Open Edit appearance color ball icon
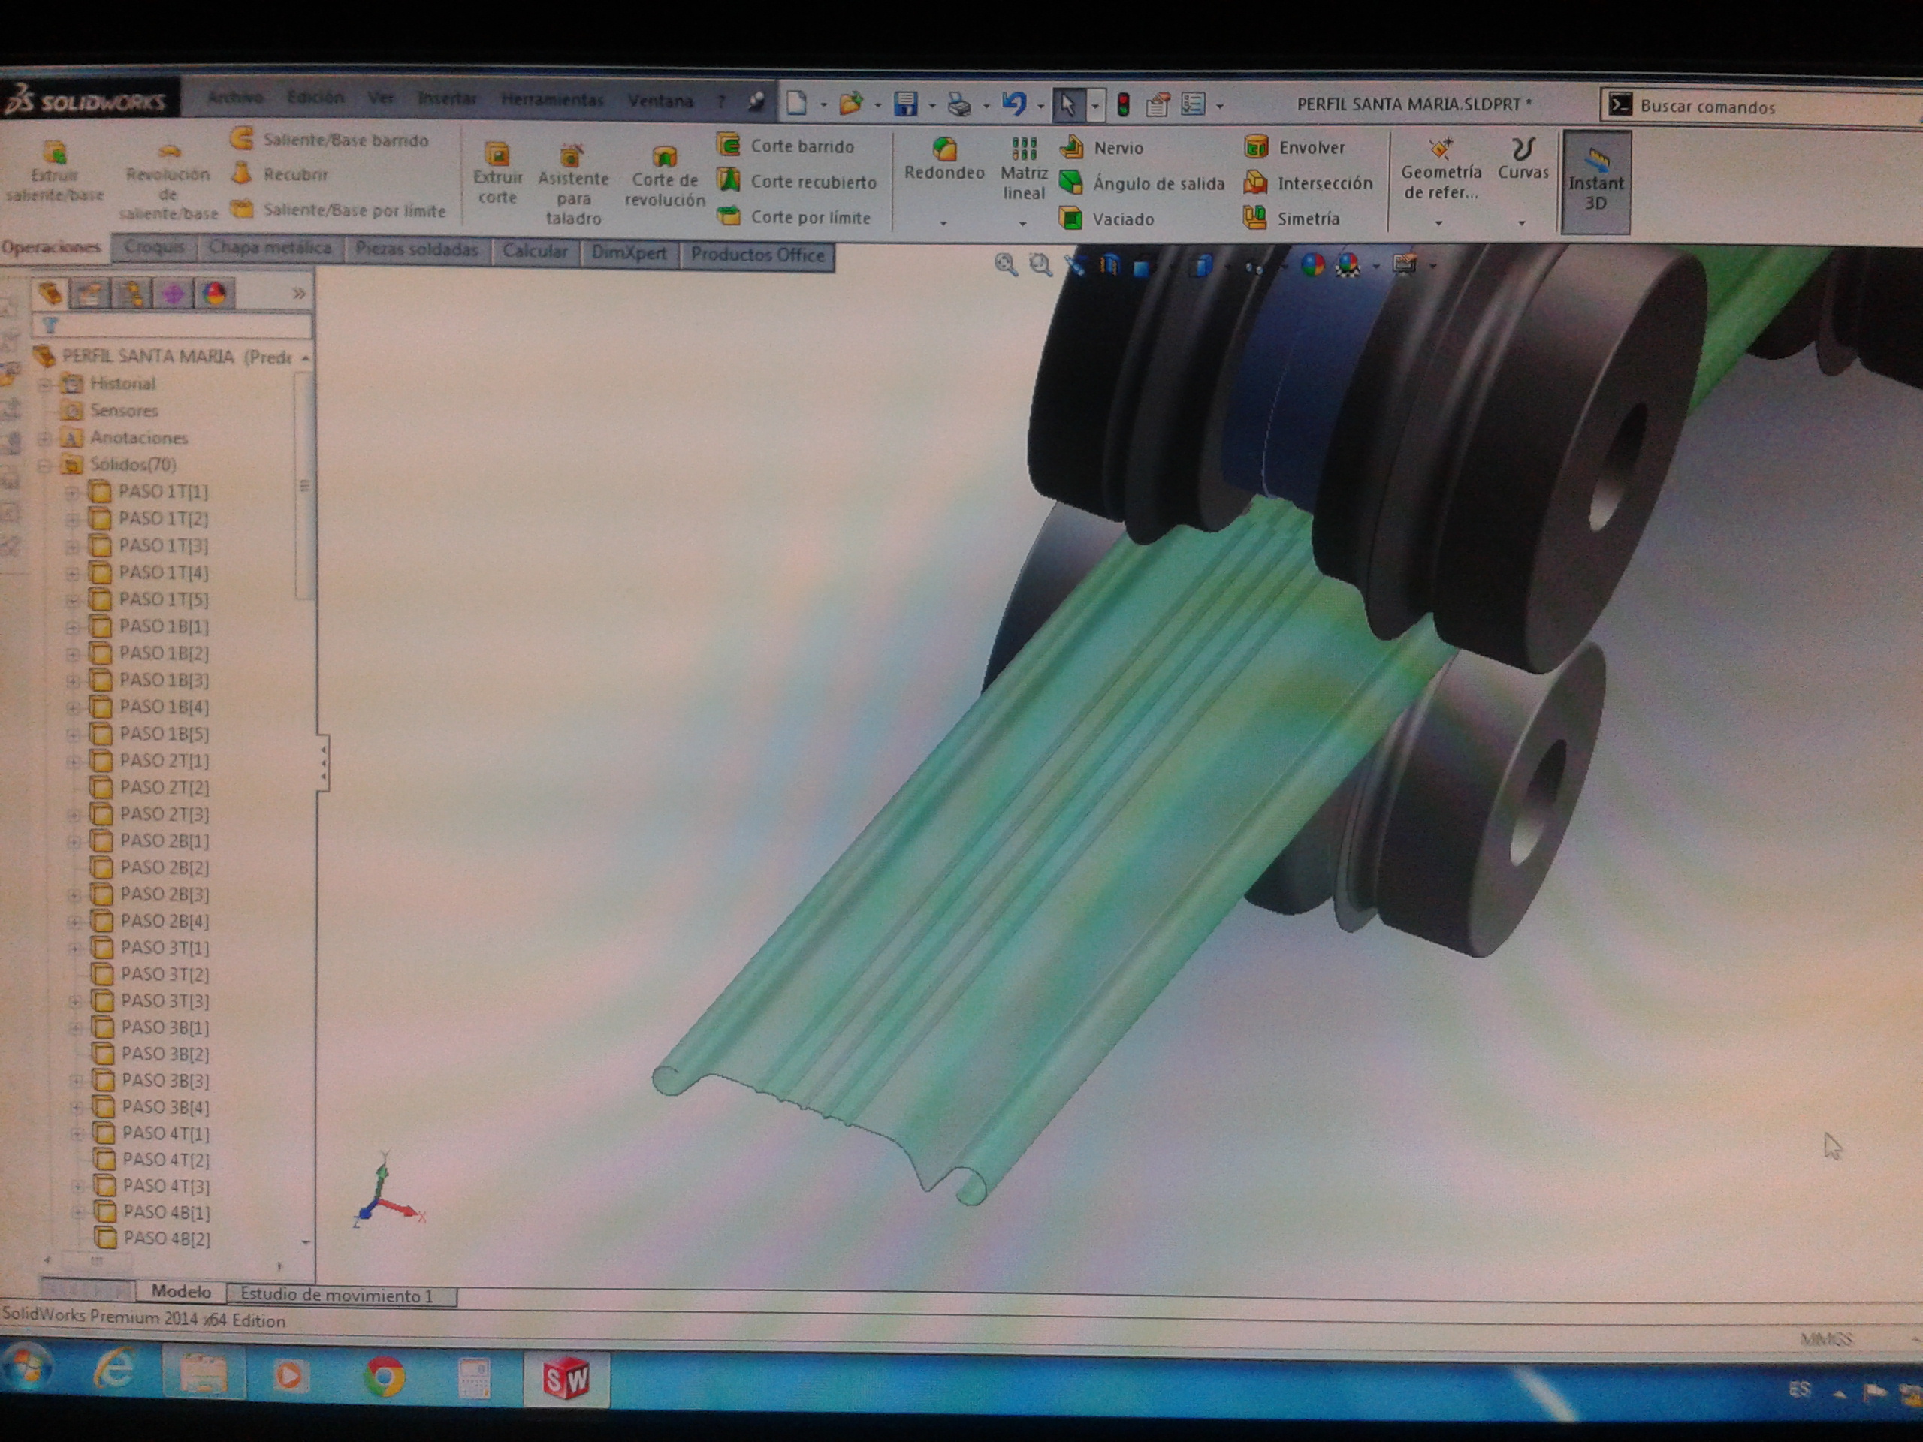This screenshot has height=1442, width=1923. pyautogui.click(x=1312, y=265)
